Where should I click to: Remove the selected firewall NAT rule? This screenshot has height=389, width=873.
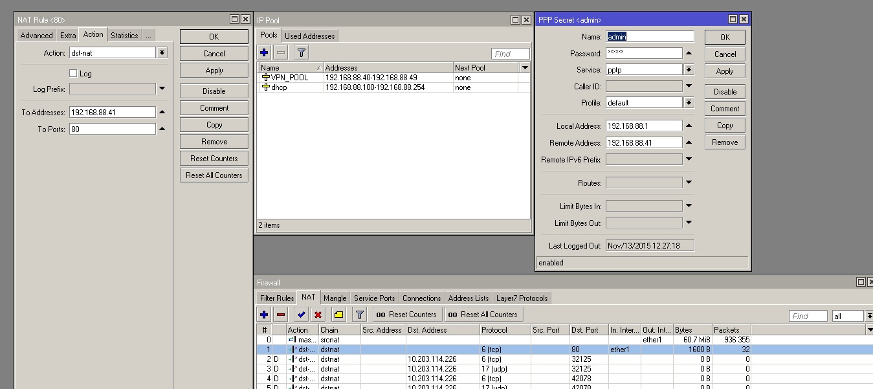pyautogui.click(x=281, y=315)
